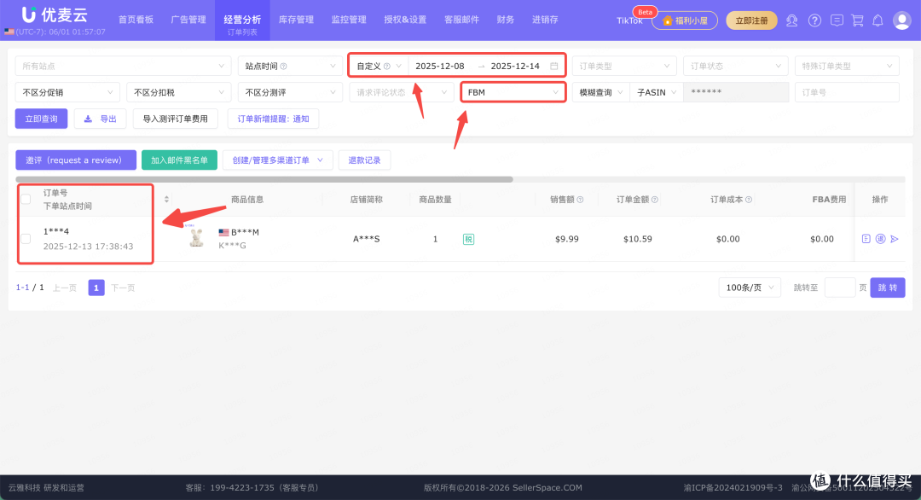Click the refund 退 circle icon
This screenshot has height=500, width=921.
[880, 239]
